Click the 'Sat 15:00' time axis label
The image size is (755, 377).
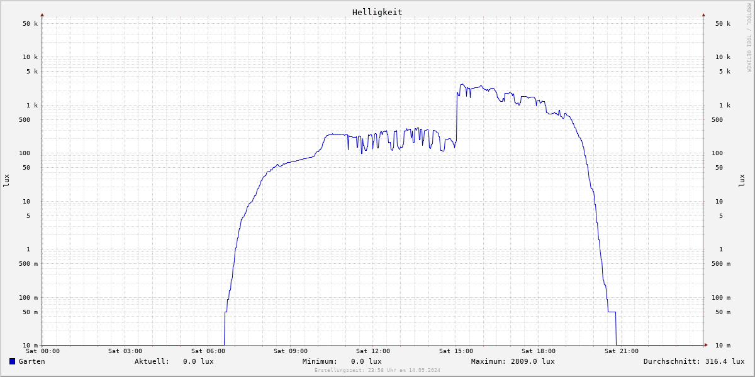[456, 351]
